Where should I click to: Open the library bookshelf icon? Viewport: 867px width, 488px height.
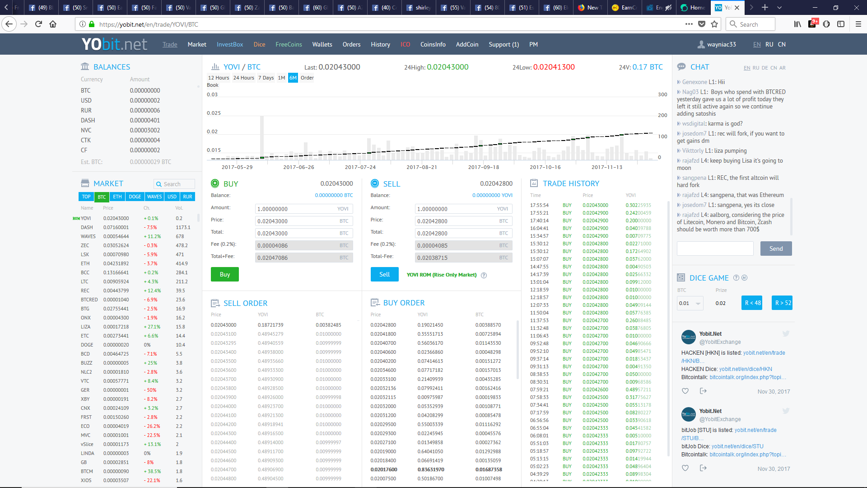(798, 24)
